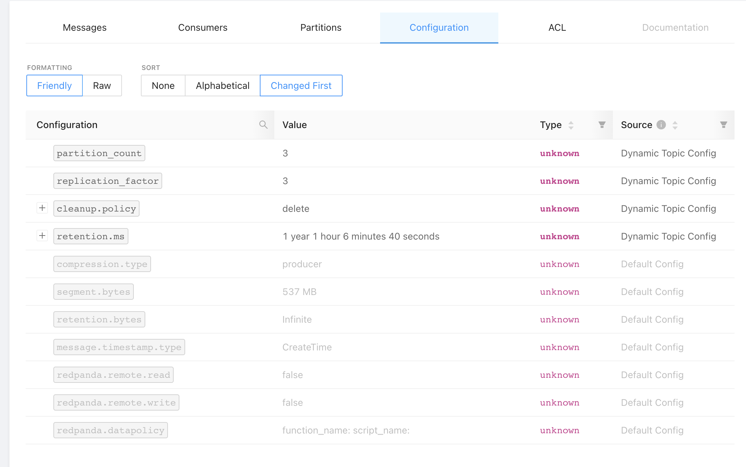Click the Documentation tab

pyautogui.click(x=675, y=27)
